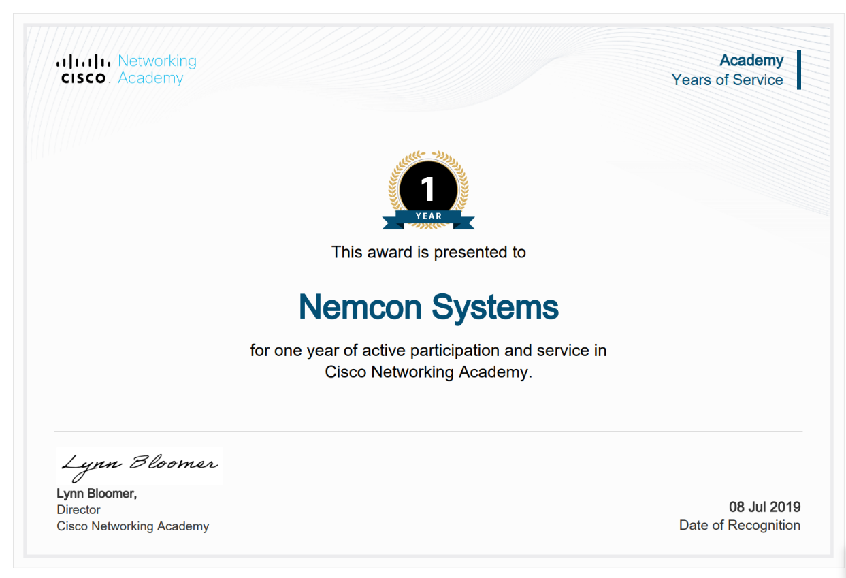Select the date "08 Jul 2019"
846x578 pixels.
(x=764, y=507)
